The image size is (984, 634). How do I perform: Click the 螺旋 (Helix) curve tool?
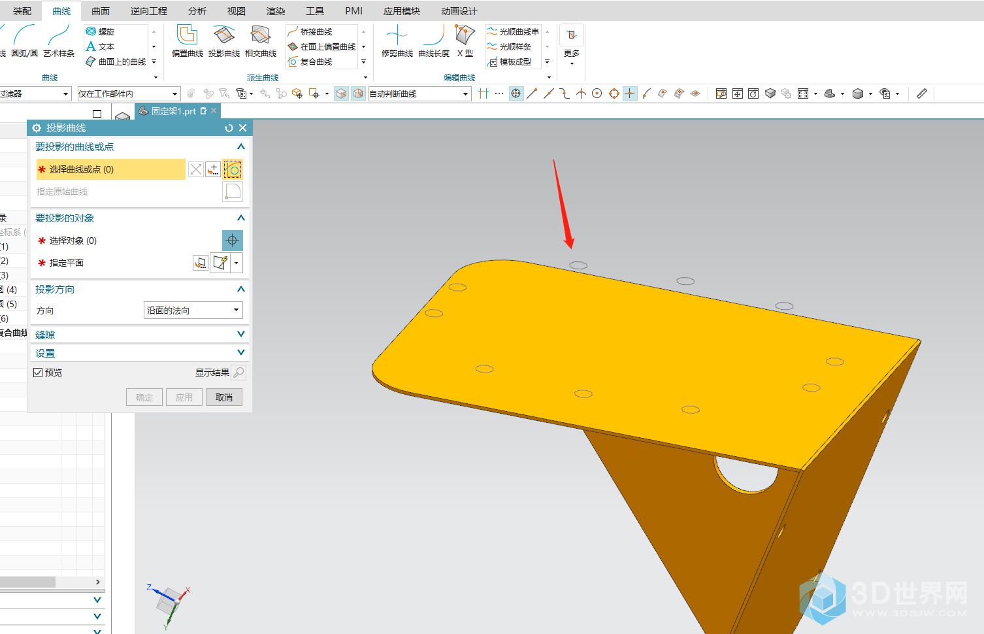point(100,31)
